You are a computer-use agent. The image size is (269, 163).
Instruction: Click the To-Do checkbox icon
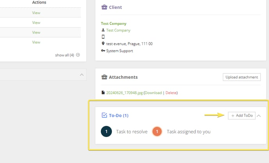[x=104, y=115]
